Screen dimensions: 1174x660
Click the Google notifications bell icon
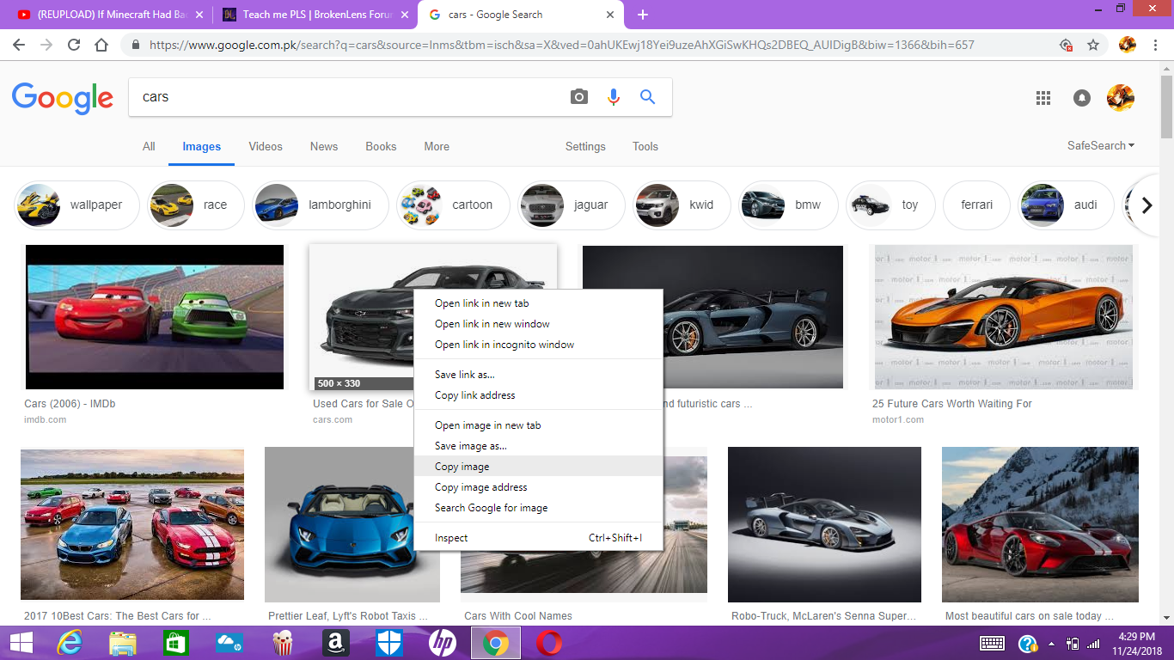tap(1082, 98)
